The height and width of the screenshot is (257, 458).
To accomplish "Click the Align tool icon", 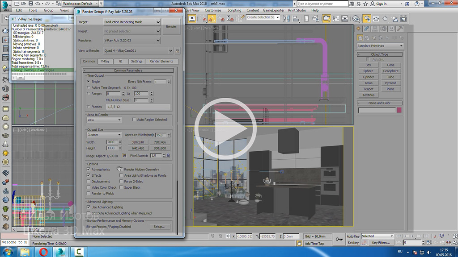I will [x=296, y=19].
